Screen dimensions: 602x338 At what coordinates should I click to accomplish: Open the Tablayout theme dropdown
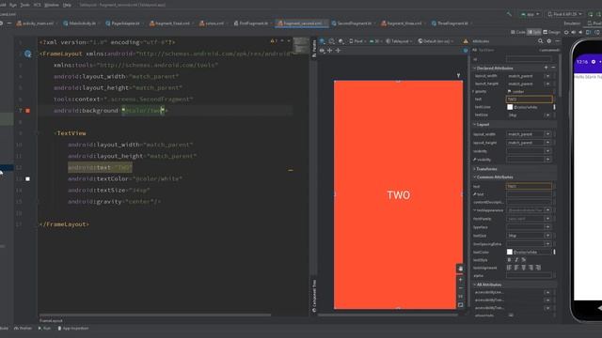tap(399, 41)
